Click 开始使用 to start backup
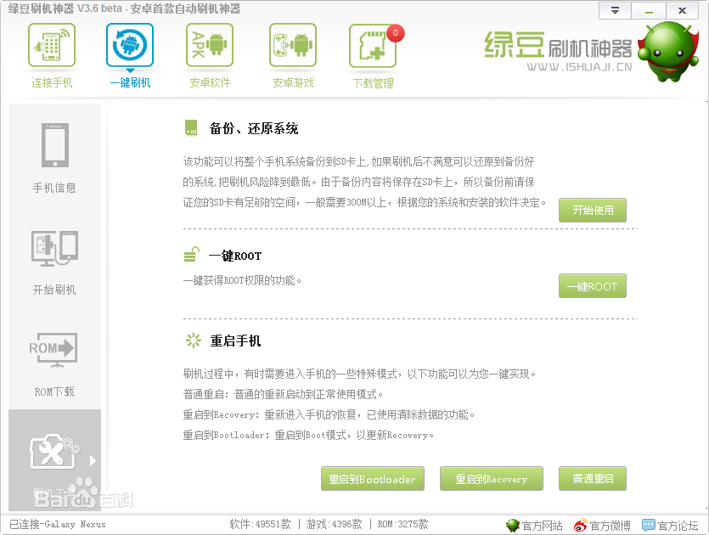The width and height of the screenshot is (709, 535). [x=593, y=210]
